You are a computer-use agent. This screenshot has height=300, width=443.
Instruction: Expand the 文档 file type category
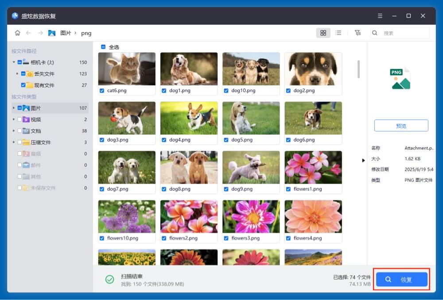14,131
